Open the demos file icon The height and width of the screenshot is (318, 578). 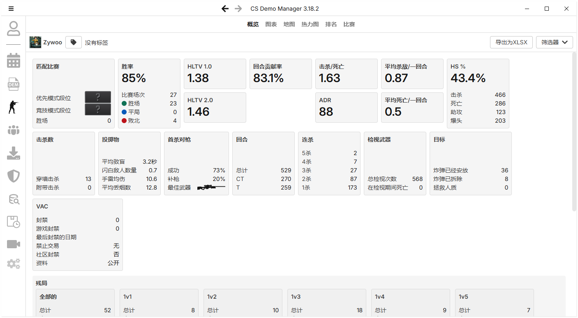point(13,84)
